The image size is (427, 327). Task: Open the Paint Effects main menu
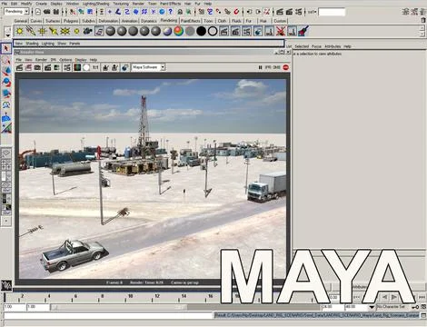170,4
